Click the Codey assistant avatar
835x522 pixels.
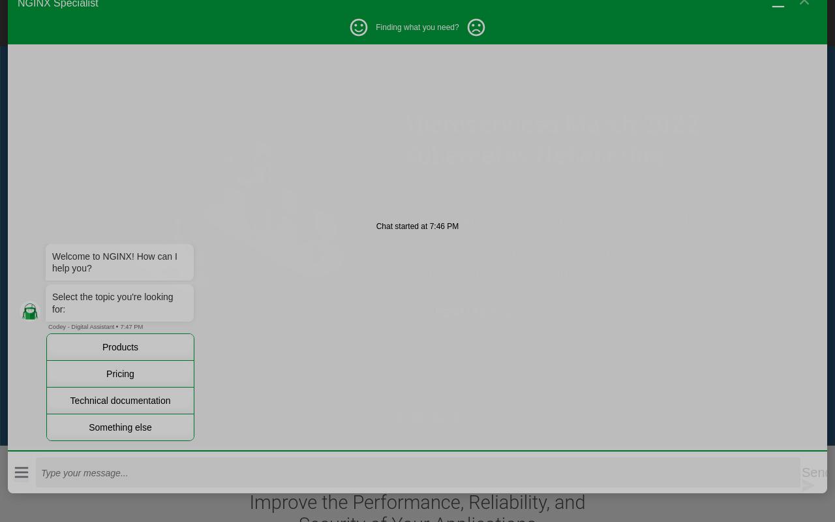pos(30,311)
